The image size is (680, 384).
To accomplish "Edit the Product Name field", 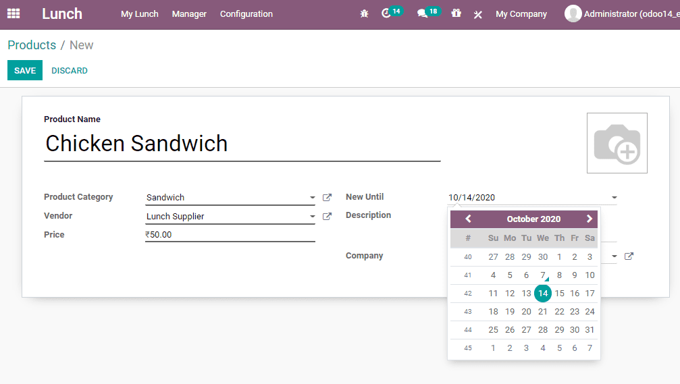I will click(x=242, y=144).
